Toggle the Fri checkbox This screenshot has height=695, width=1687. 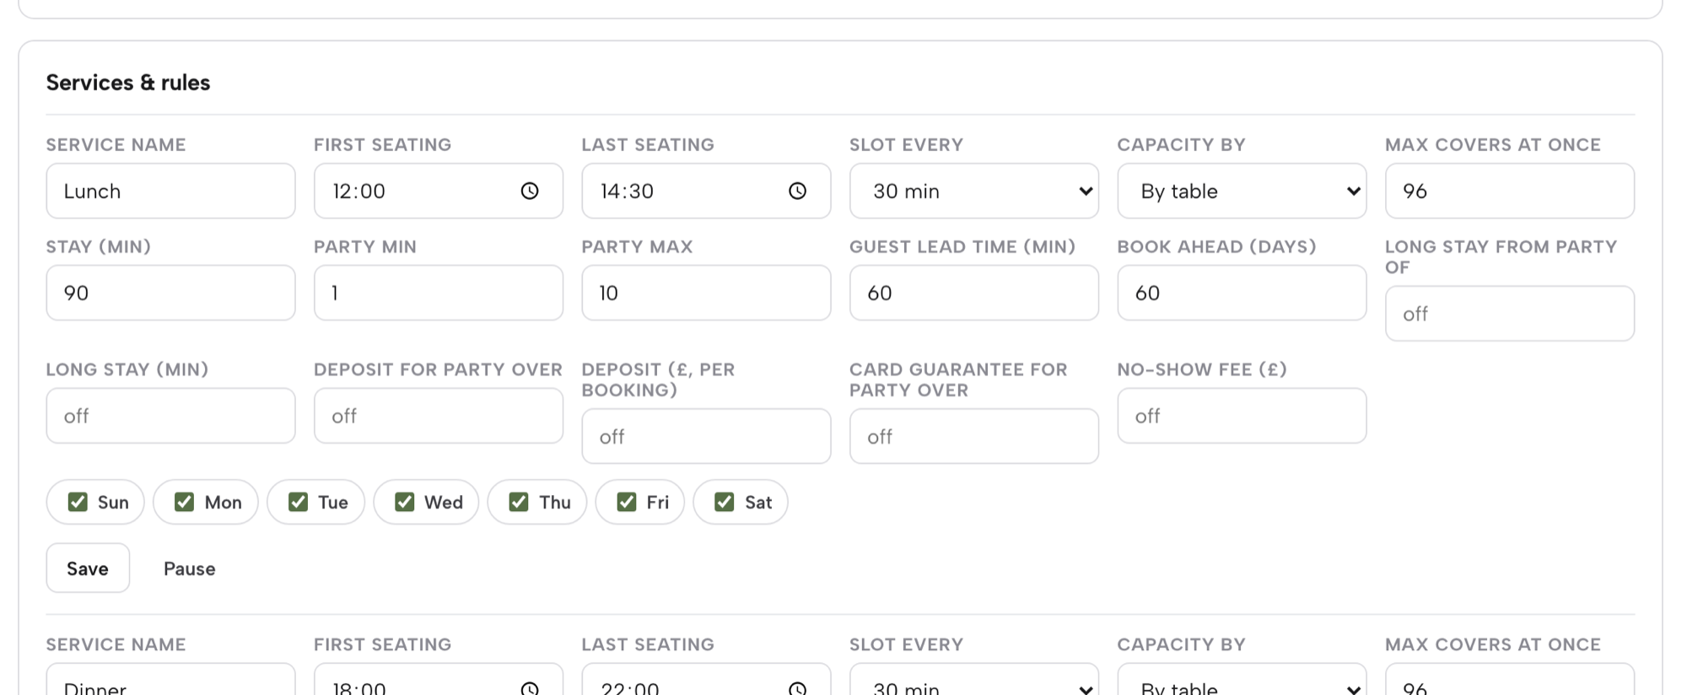(x=626, y=502)
